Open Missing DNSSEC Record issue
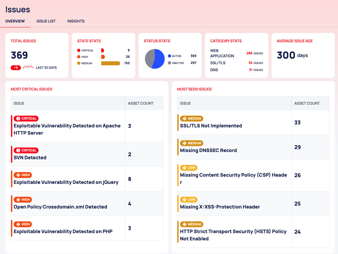Screen dimensions: 338x254 [208, 150]
